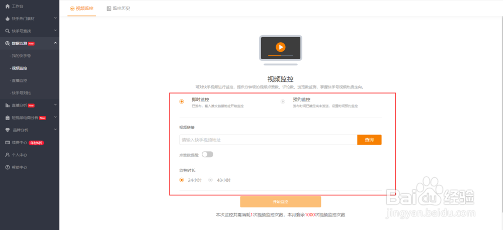Image resolution: width=503 pixels, height=230 pixels.
Task: Open 个人中心 in the sidebar
Action: [x=19, y=155]
